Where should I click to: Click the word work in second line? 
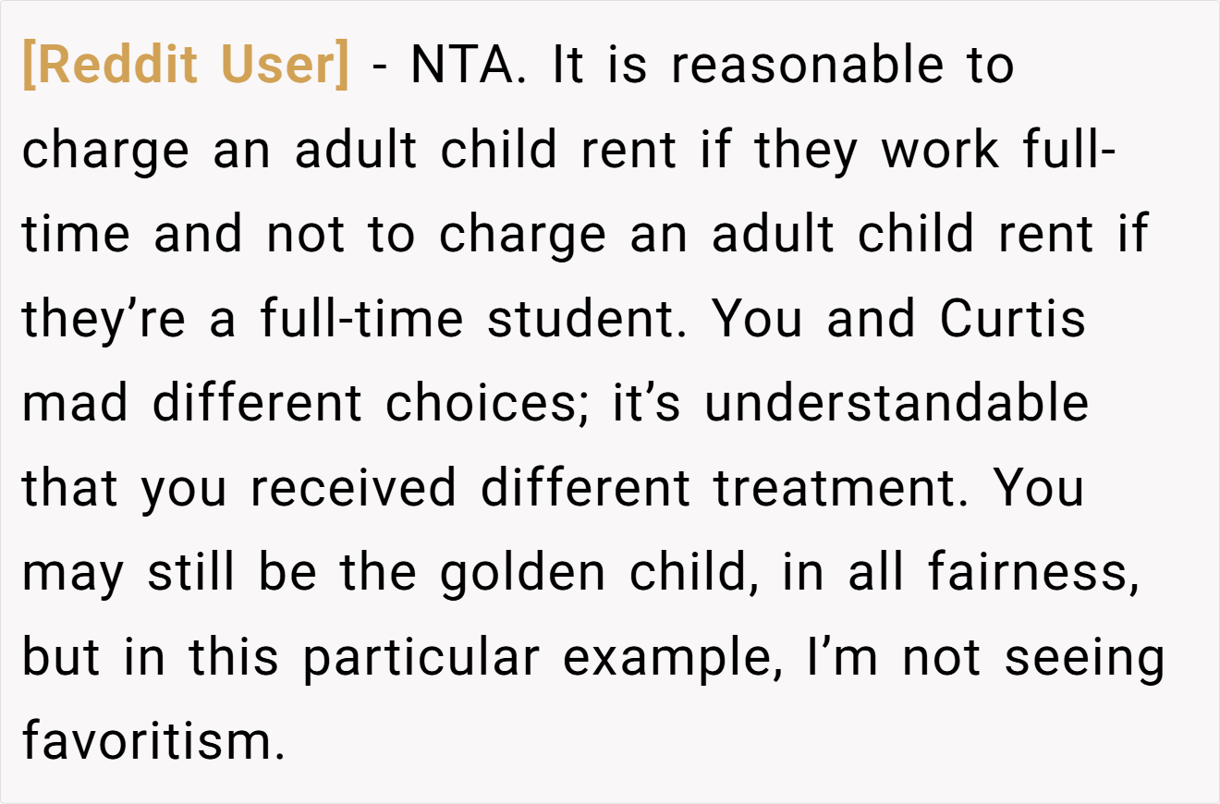coord(940,150)
